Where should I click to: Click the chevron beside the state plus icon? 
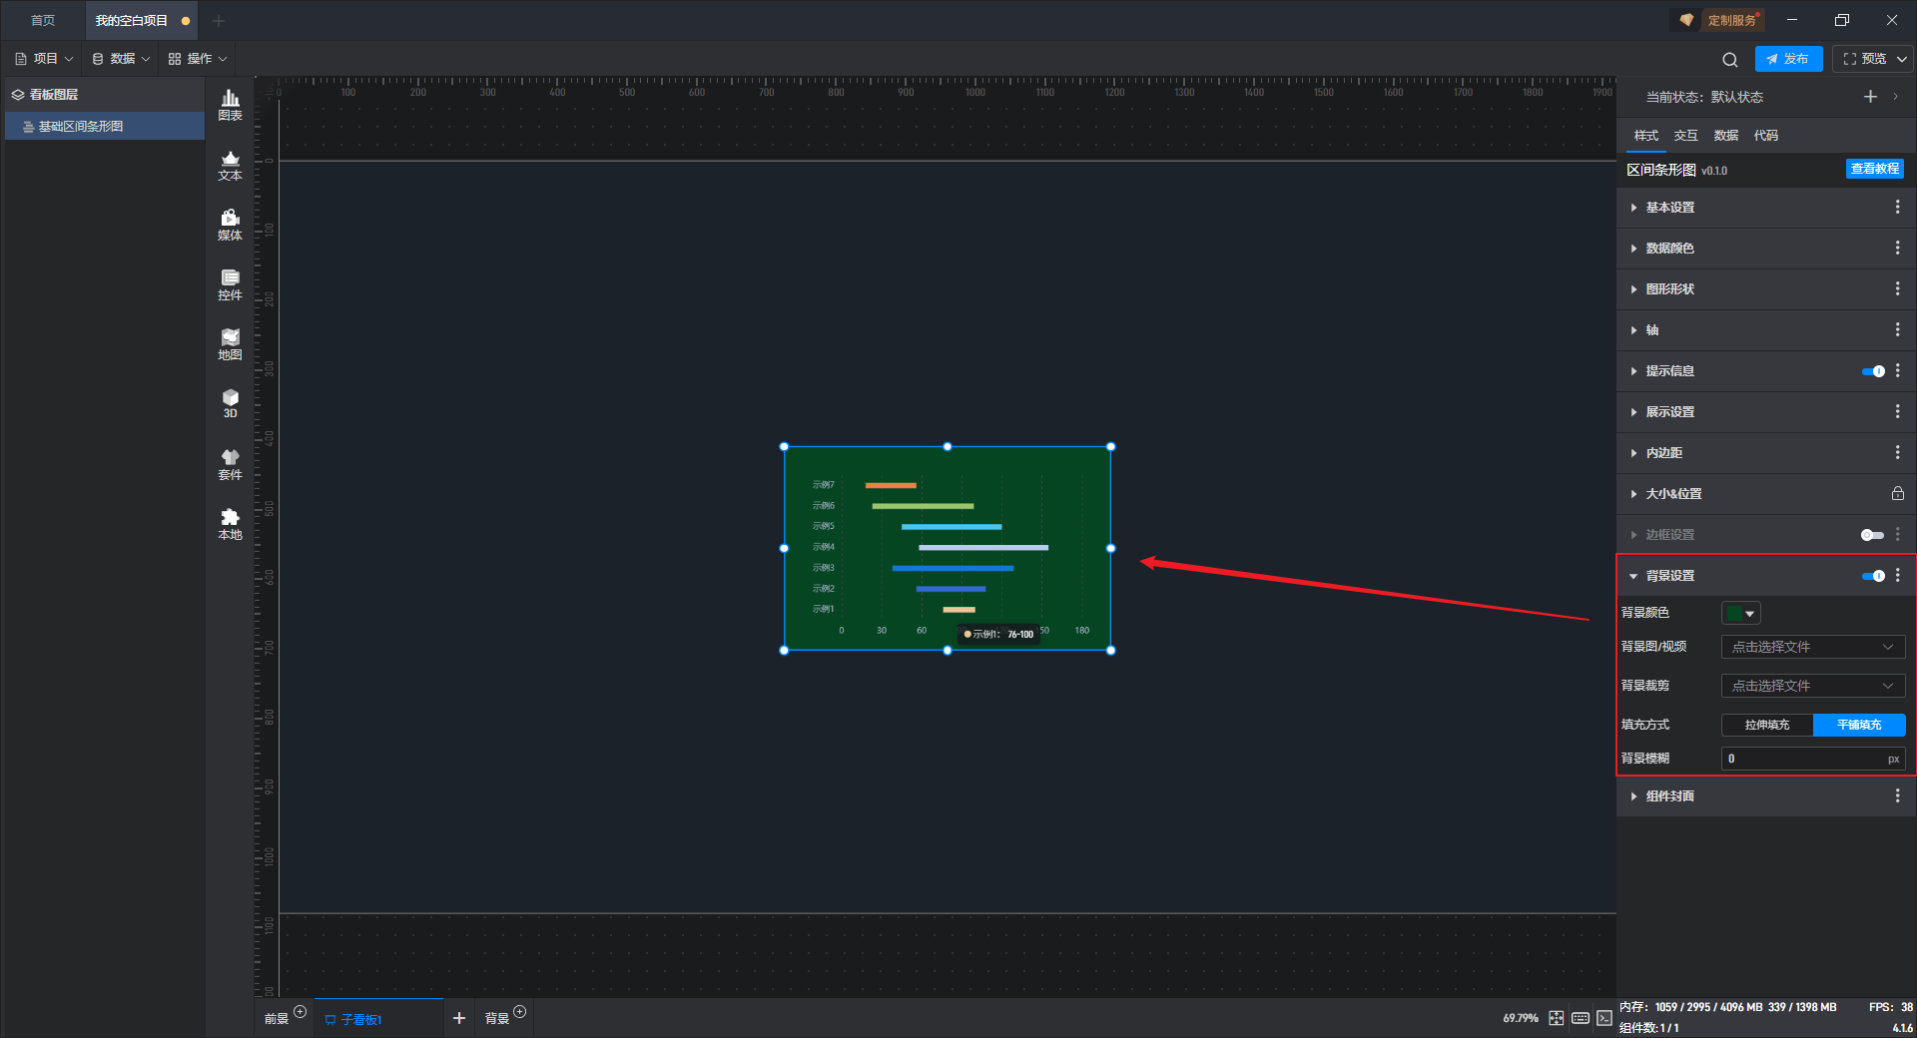1895,97
